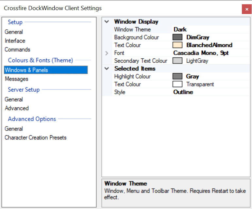Select the Background Colour property label
Image resolution: width=252 pixels, height=209 pixels.
click(x=136, y=37)
